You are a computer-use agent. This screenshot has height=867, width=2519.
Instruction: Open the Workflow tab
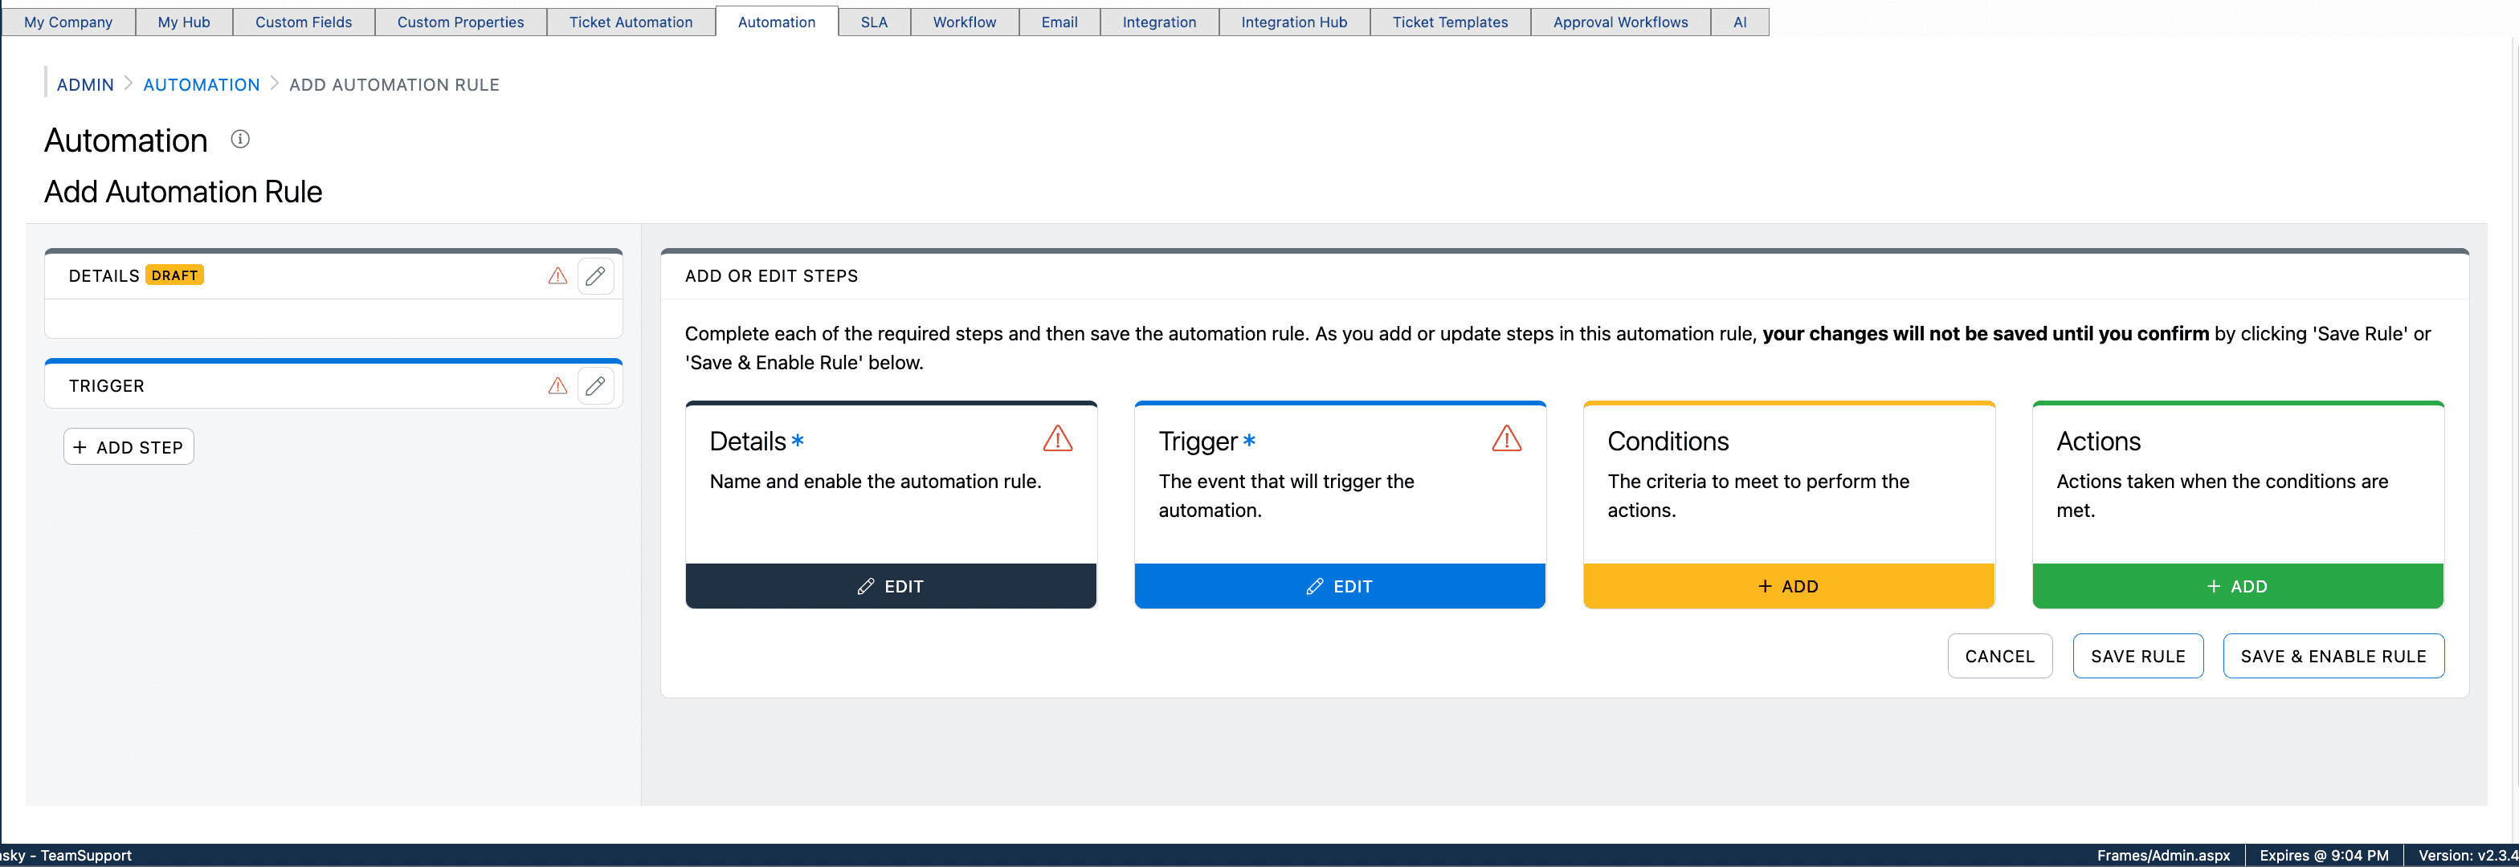(x=964, y=22)
